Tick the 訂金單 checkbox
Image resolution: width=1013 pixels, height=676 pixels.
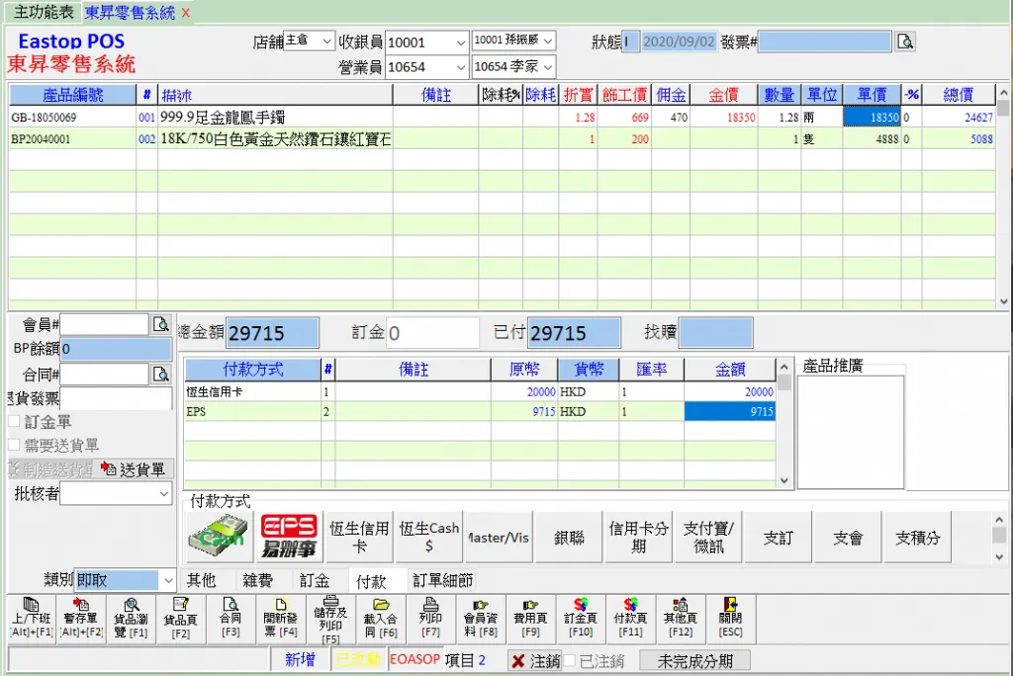(x=14, y=422)
